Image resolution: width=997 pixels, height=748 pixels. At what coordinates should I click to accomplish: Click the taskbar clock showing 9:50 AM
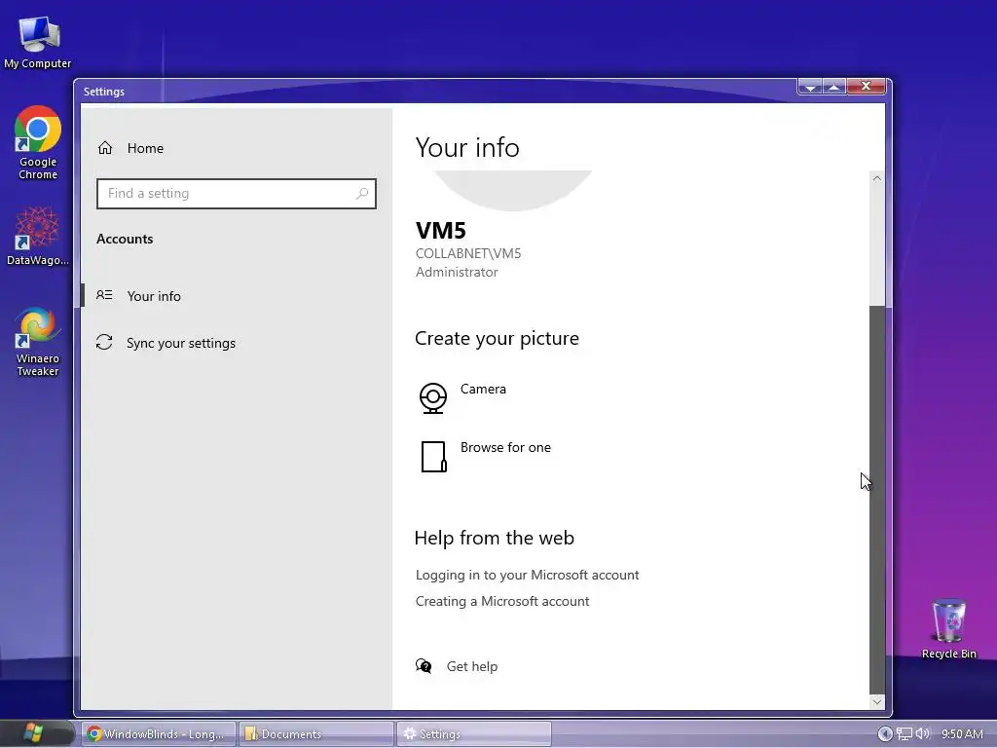click(962, 733)
